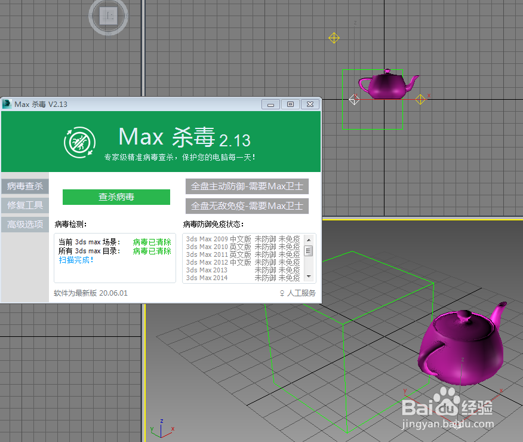Viewport: 523px width, 442px height.
Task: Close the Max 杀毒 V2.13 window
Action: [310, 105]
